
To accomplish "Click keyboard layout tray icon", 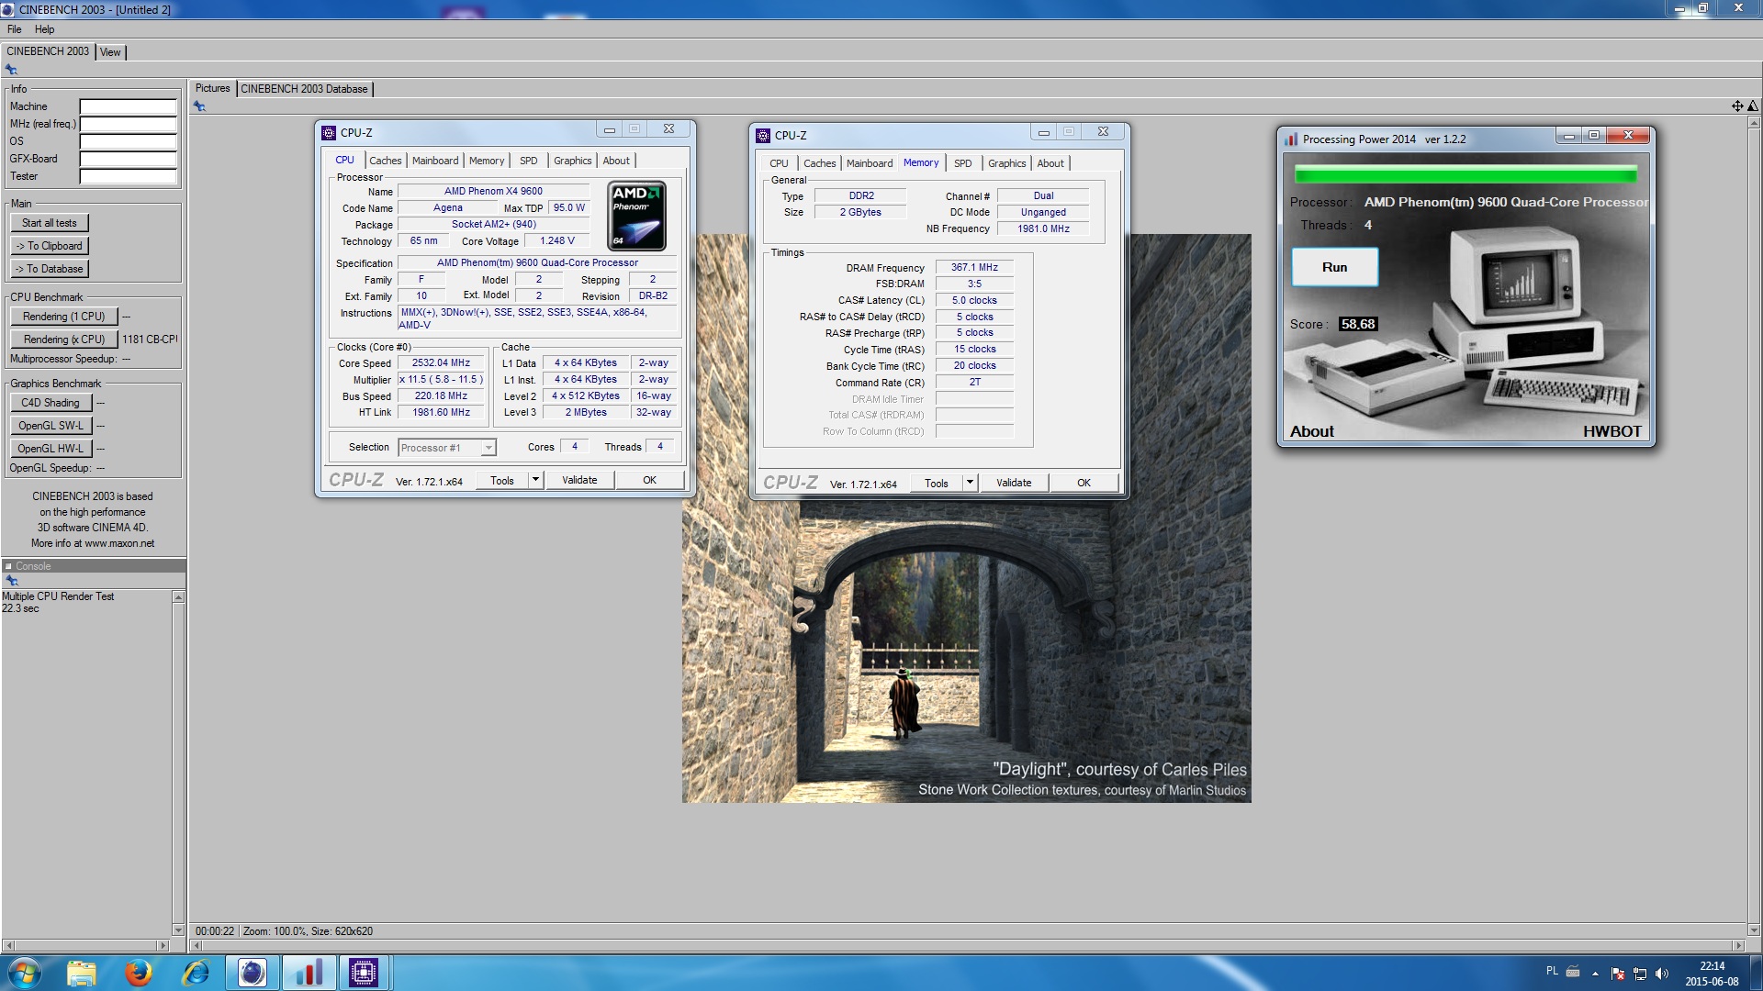I will [x=1573, y=972].
